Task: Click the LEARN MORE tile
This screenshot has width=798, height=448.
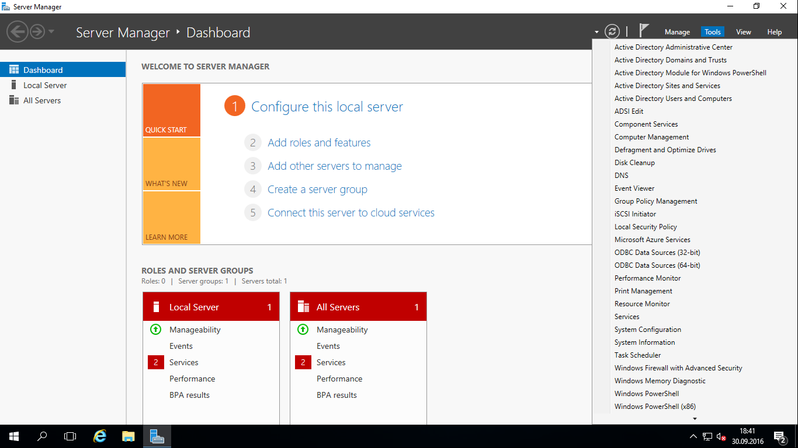Action: pos(171,218)
